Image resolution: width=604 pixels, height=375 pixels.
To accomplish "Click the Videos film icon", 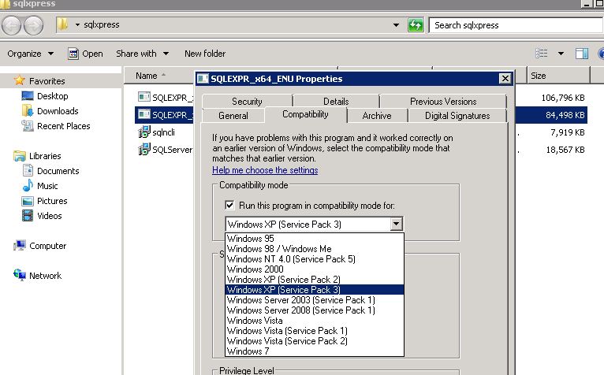I will pos(28,216).
